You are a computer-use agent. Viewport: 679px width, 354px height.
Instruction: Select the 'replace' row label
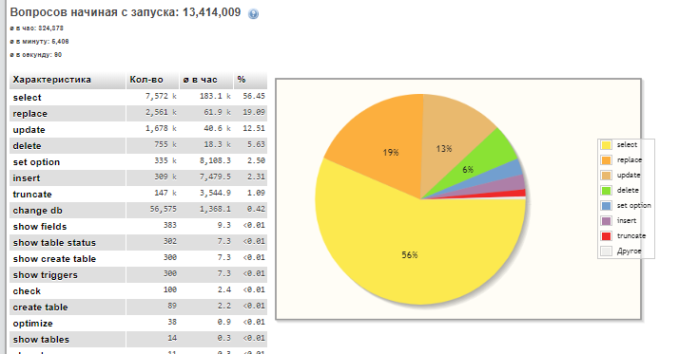29,114
